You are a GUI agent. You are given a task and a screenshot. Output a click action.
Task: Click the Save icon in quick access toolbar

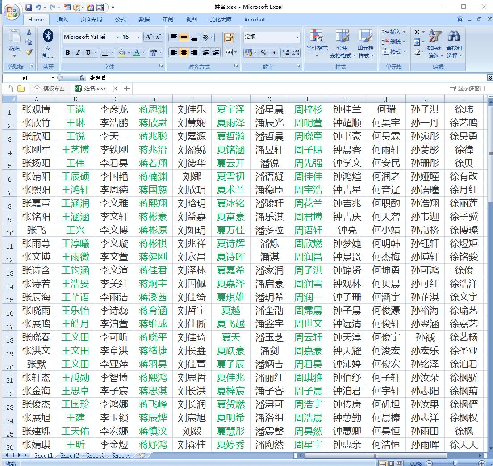(x=29, y=8)
